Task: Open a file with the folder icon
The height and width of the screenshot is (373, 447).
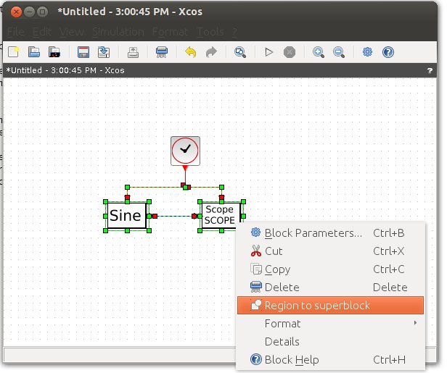Action: point(33,52)
